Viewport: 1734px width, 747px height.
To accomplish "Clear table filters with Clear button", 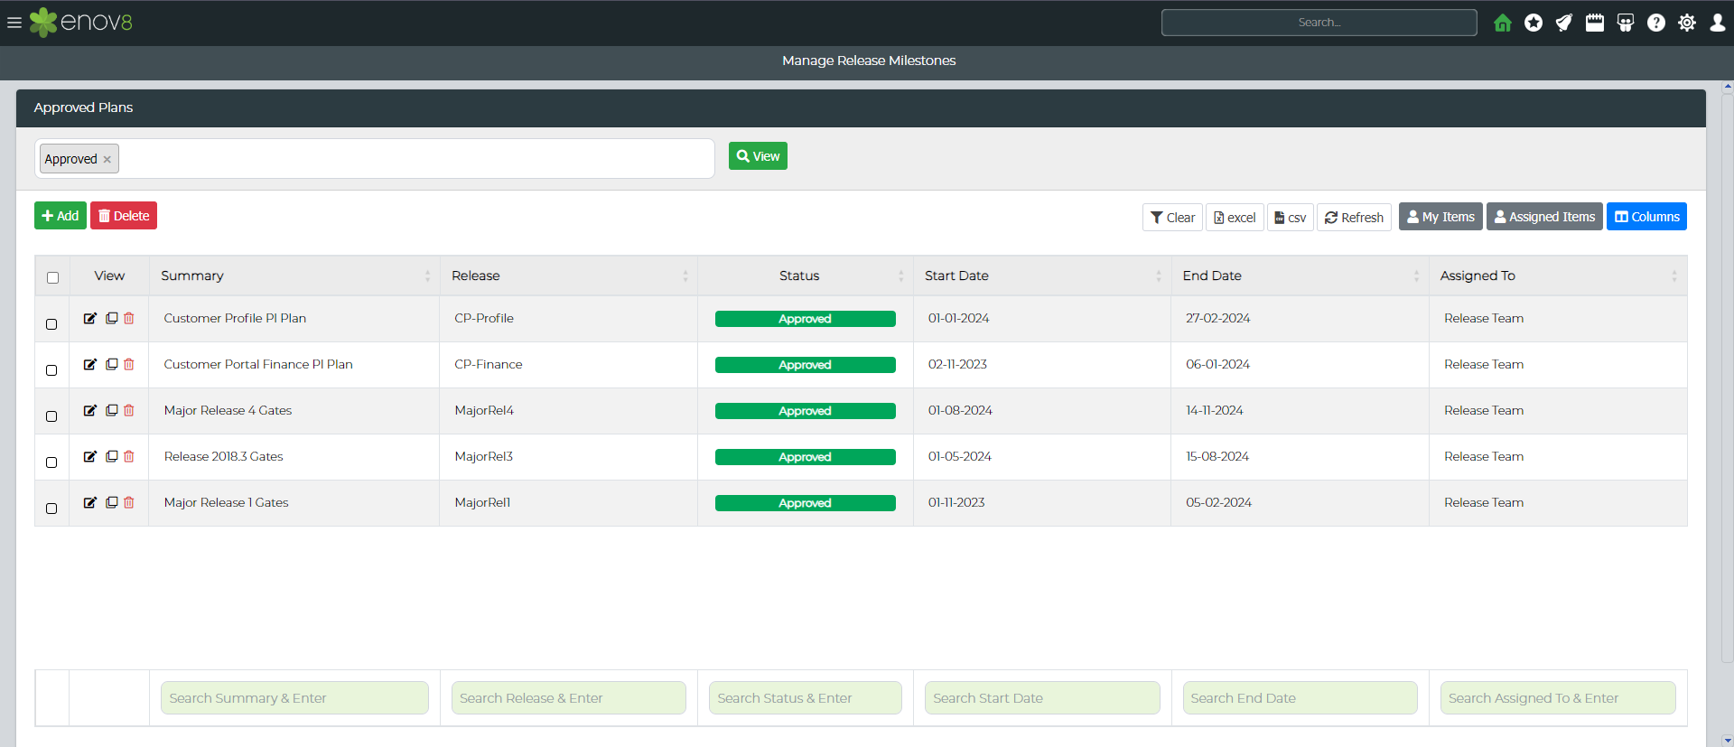I will click(x=1172, y=217).
